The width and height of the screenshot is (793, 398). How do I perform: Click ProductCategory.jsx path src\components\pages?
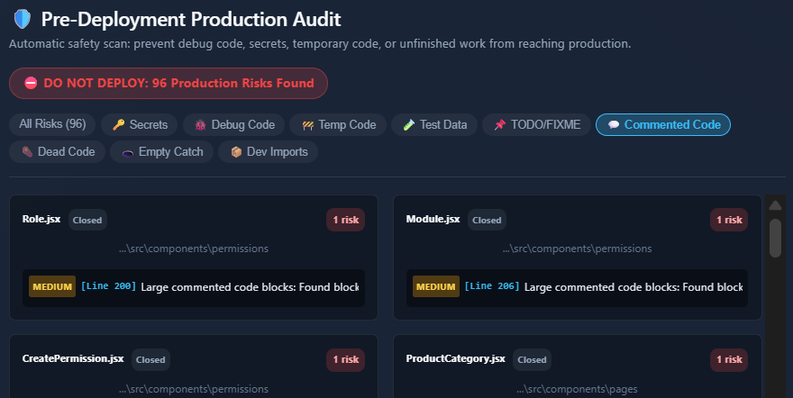(x=577, y=389)
